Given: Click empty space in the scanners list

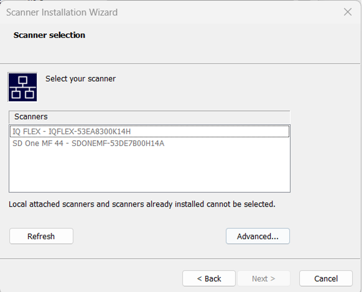Looking at the screenshot, I should click(149, 171).
